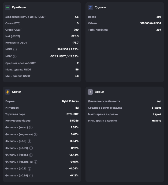Click the Свечи panel candlestick icon
Viewport: 168px width, 185px height.
[x=8, y=92]
